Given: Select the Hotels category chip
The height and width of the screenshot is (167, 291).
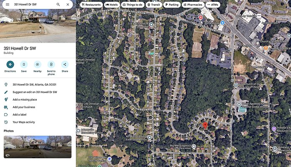Looking at the screenshot, I should pos(112,5).
